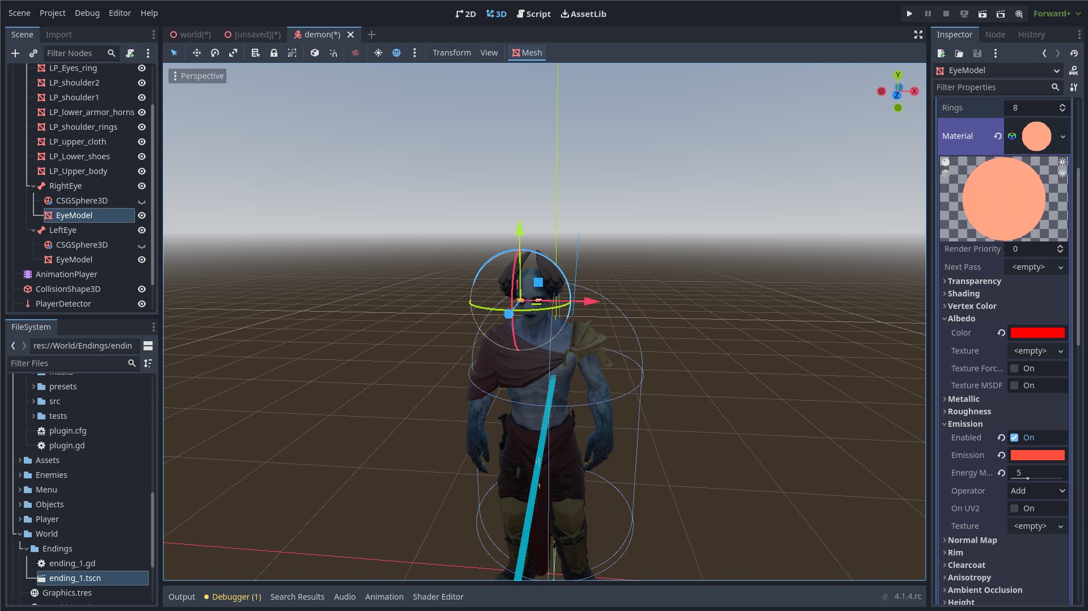The height and width of the screenshot is (611, 1088).
Task: Open the Debug menu
Action: (87, 13)
